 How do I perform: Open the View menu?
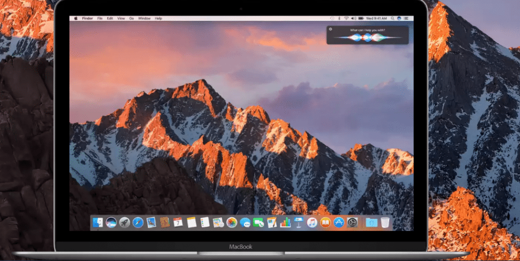coord(121,19)
